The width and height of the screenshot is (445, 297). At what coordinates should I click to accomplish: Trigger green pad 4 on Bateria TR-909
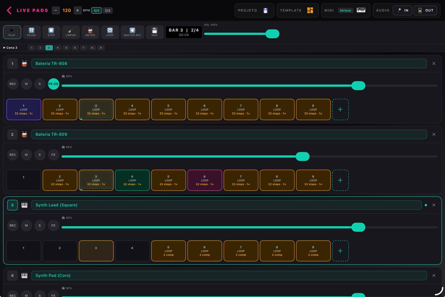tap(132, 180)
